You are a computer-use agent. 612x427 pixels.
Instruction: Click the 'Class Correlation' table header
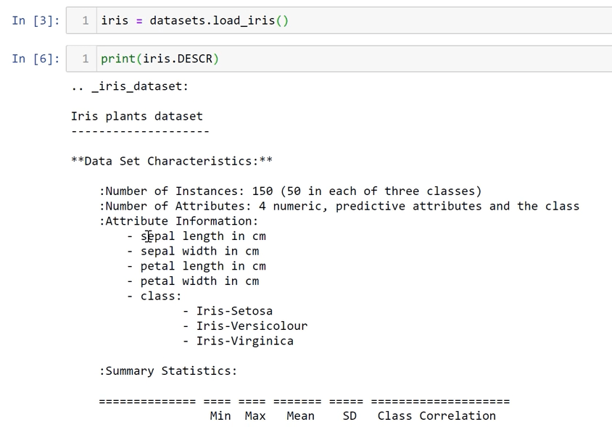click(x=437, y=416)
